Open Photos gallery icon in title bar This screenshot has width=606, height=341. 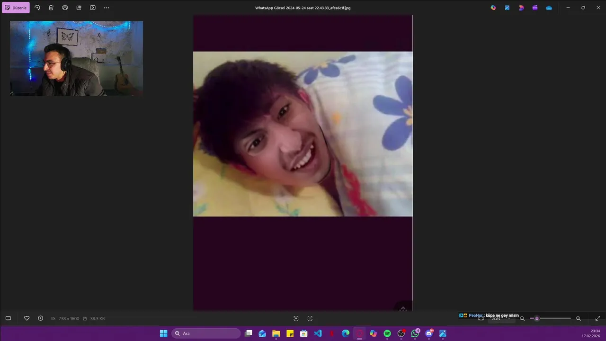click(507, 8)
